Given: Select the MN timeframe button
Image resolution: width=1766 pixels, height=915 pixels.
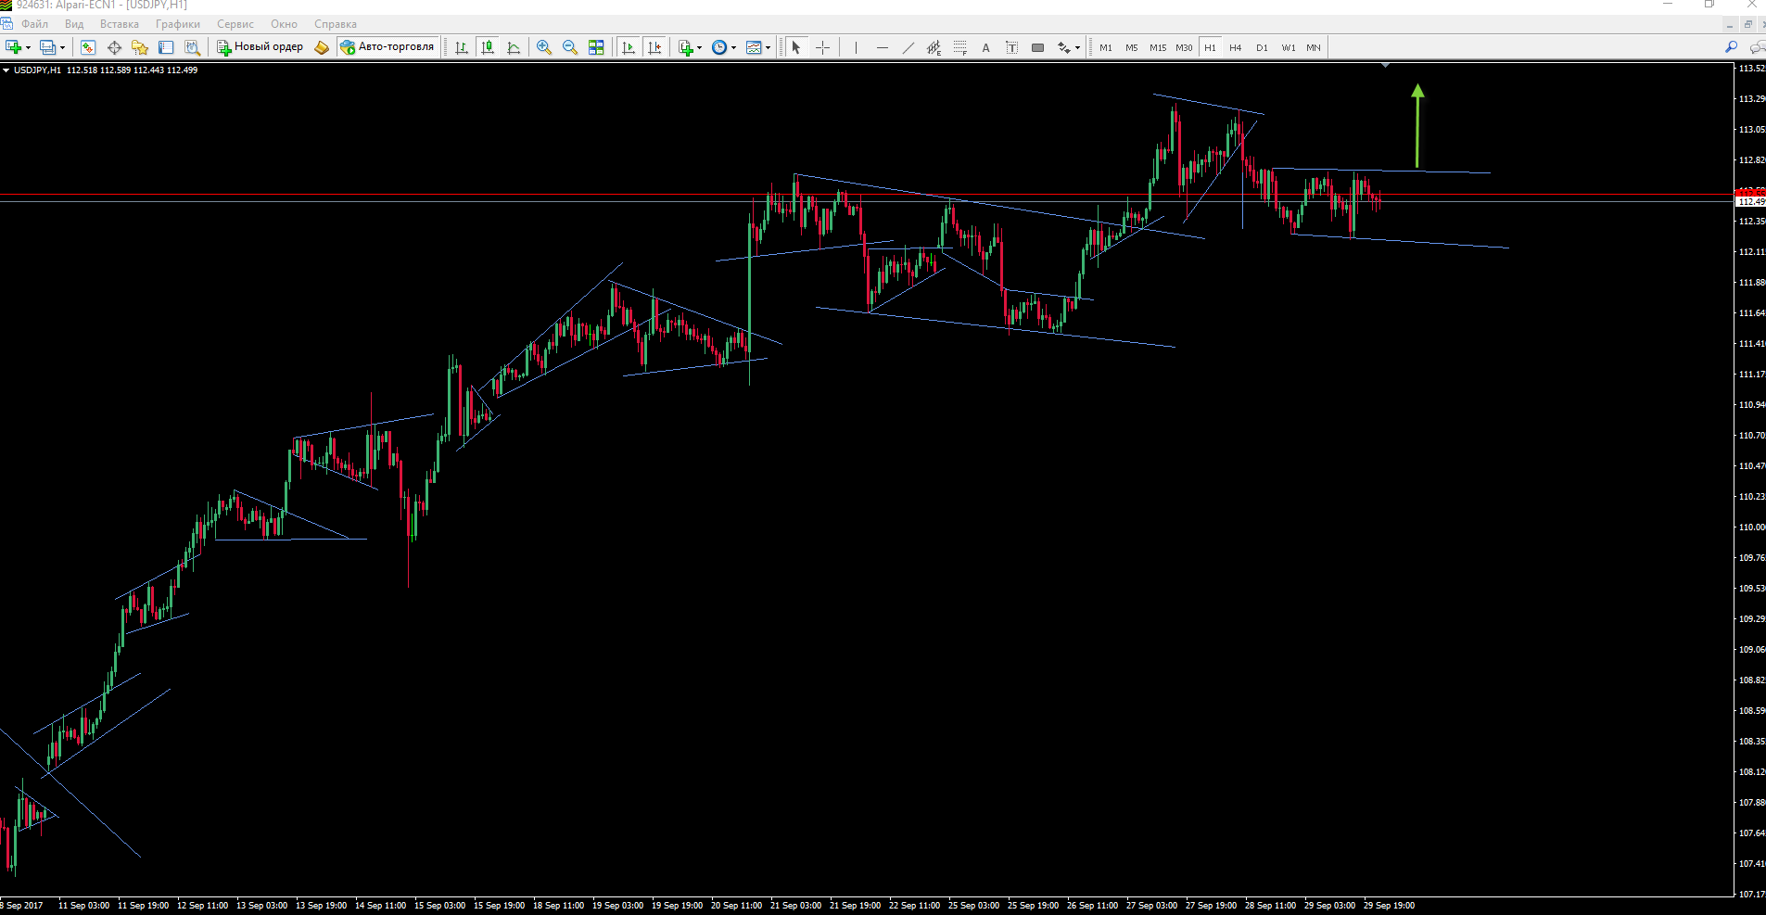Looking at the screenshot, I should (x=1314, y=47).
